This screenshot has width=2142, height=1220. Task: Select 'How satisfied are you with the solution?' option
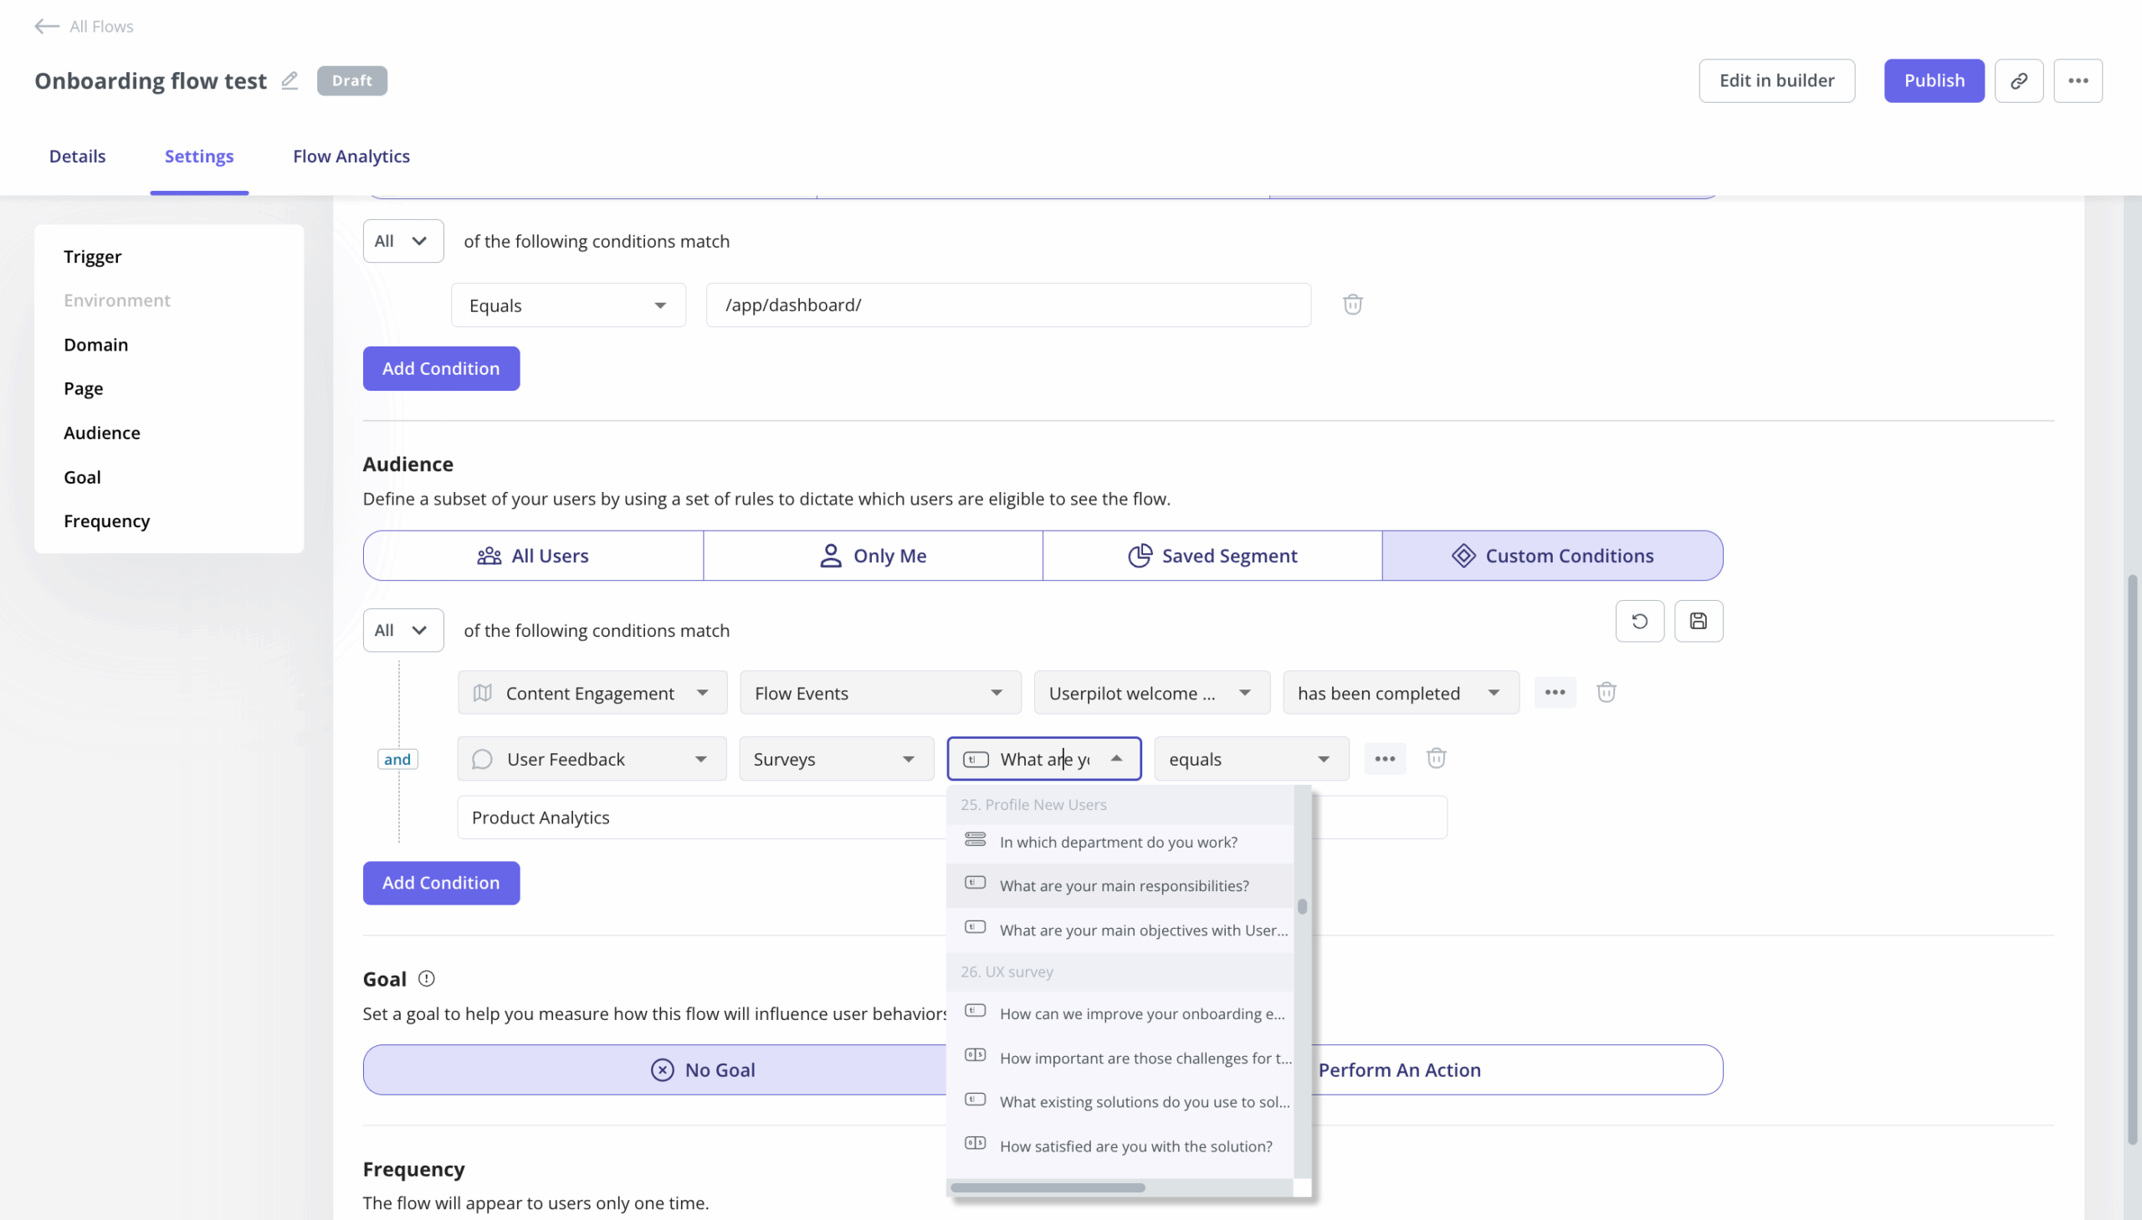(1135, 1146)
